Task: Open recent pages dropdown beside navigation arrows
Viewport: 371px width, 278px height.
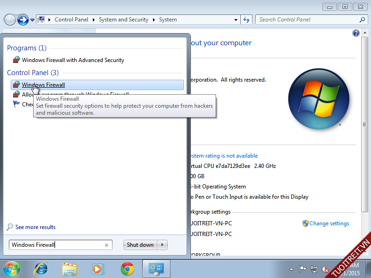Action: coord(32,20)
